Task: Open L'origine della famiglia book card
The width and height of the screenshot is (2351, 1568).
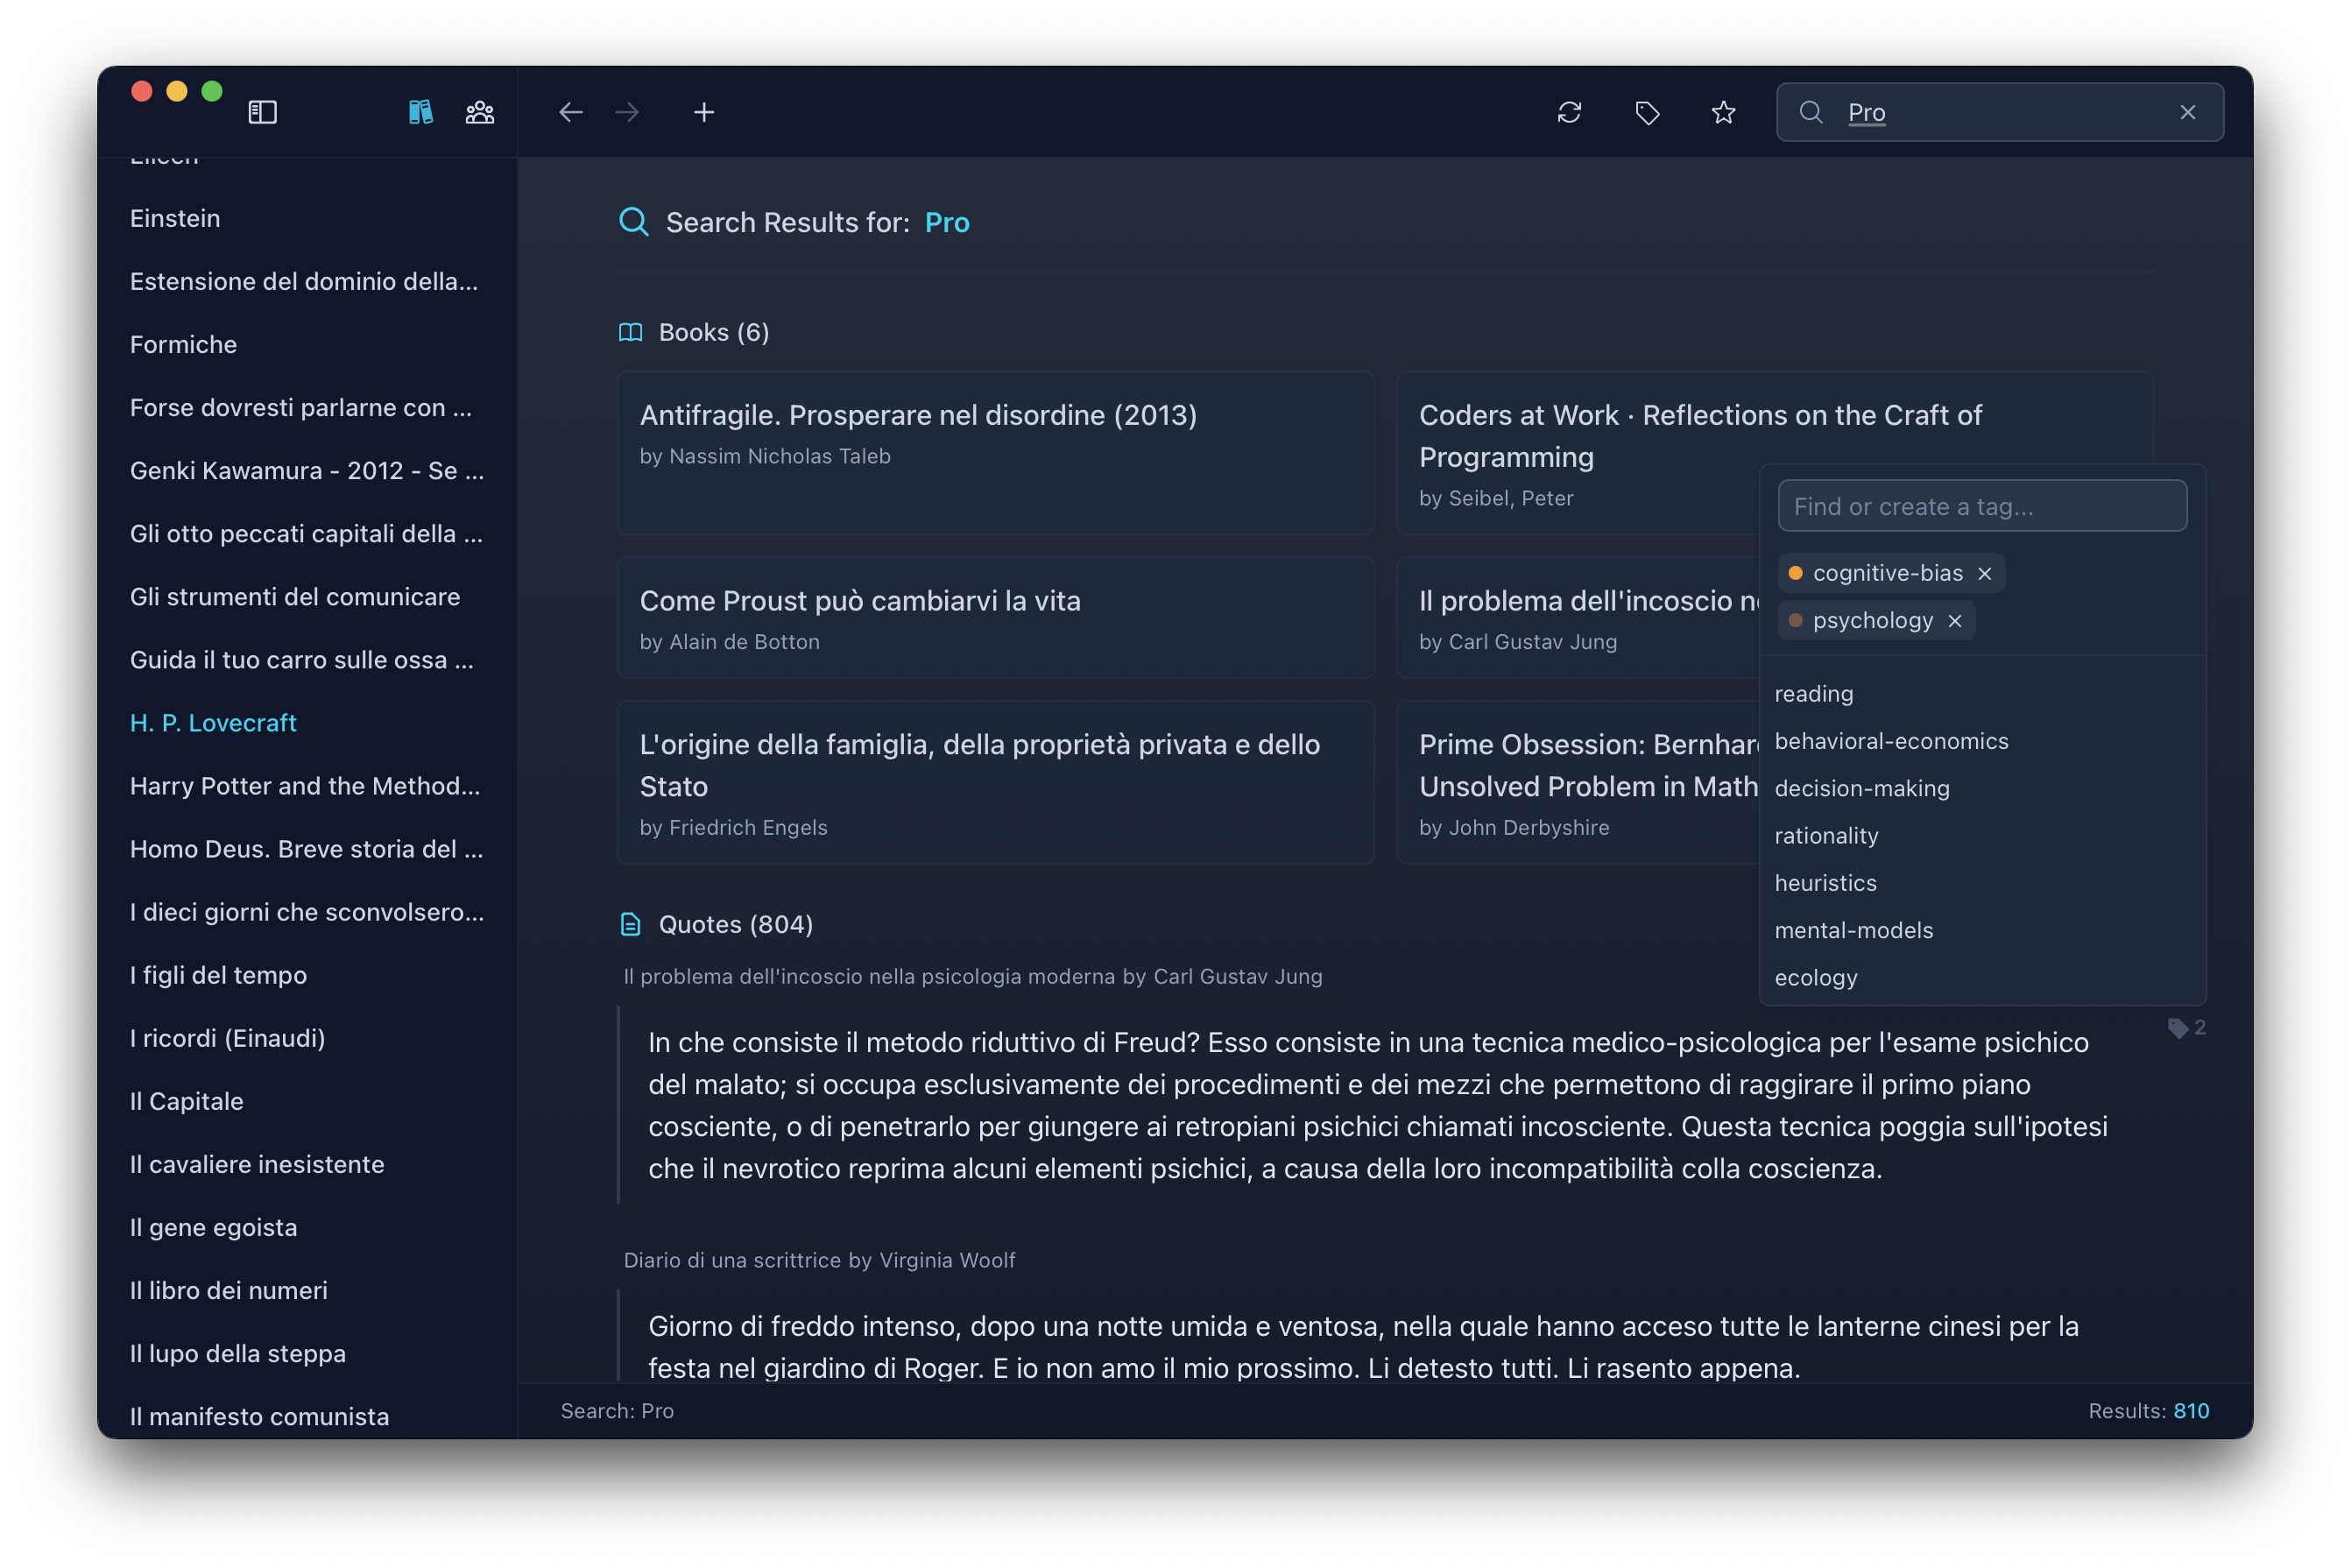Action: (x=995, y=782)
